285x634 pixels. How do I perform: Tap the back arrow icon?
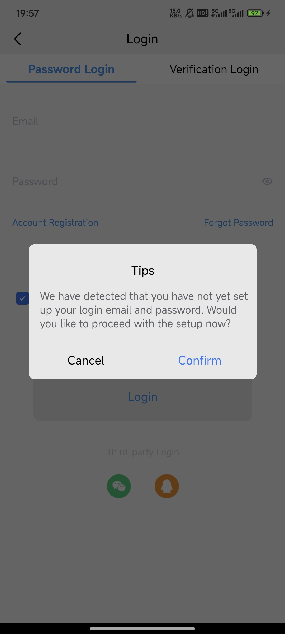[x=17, y=39]
